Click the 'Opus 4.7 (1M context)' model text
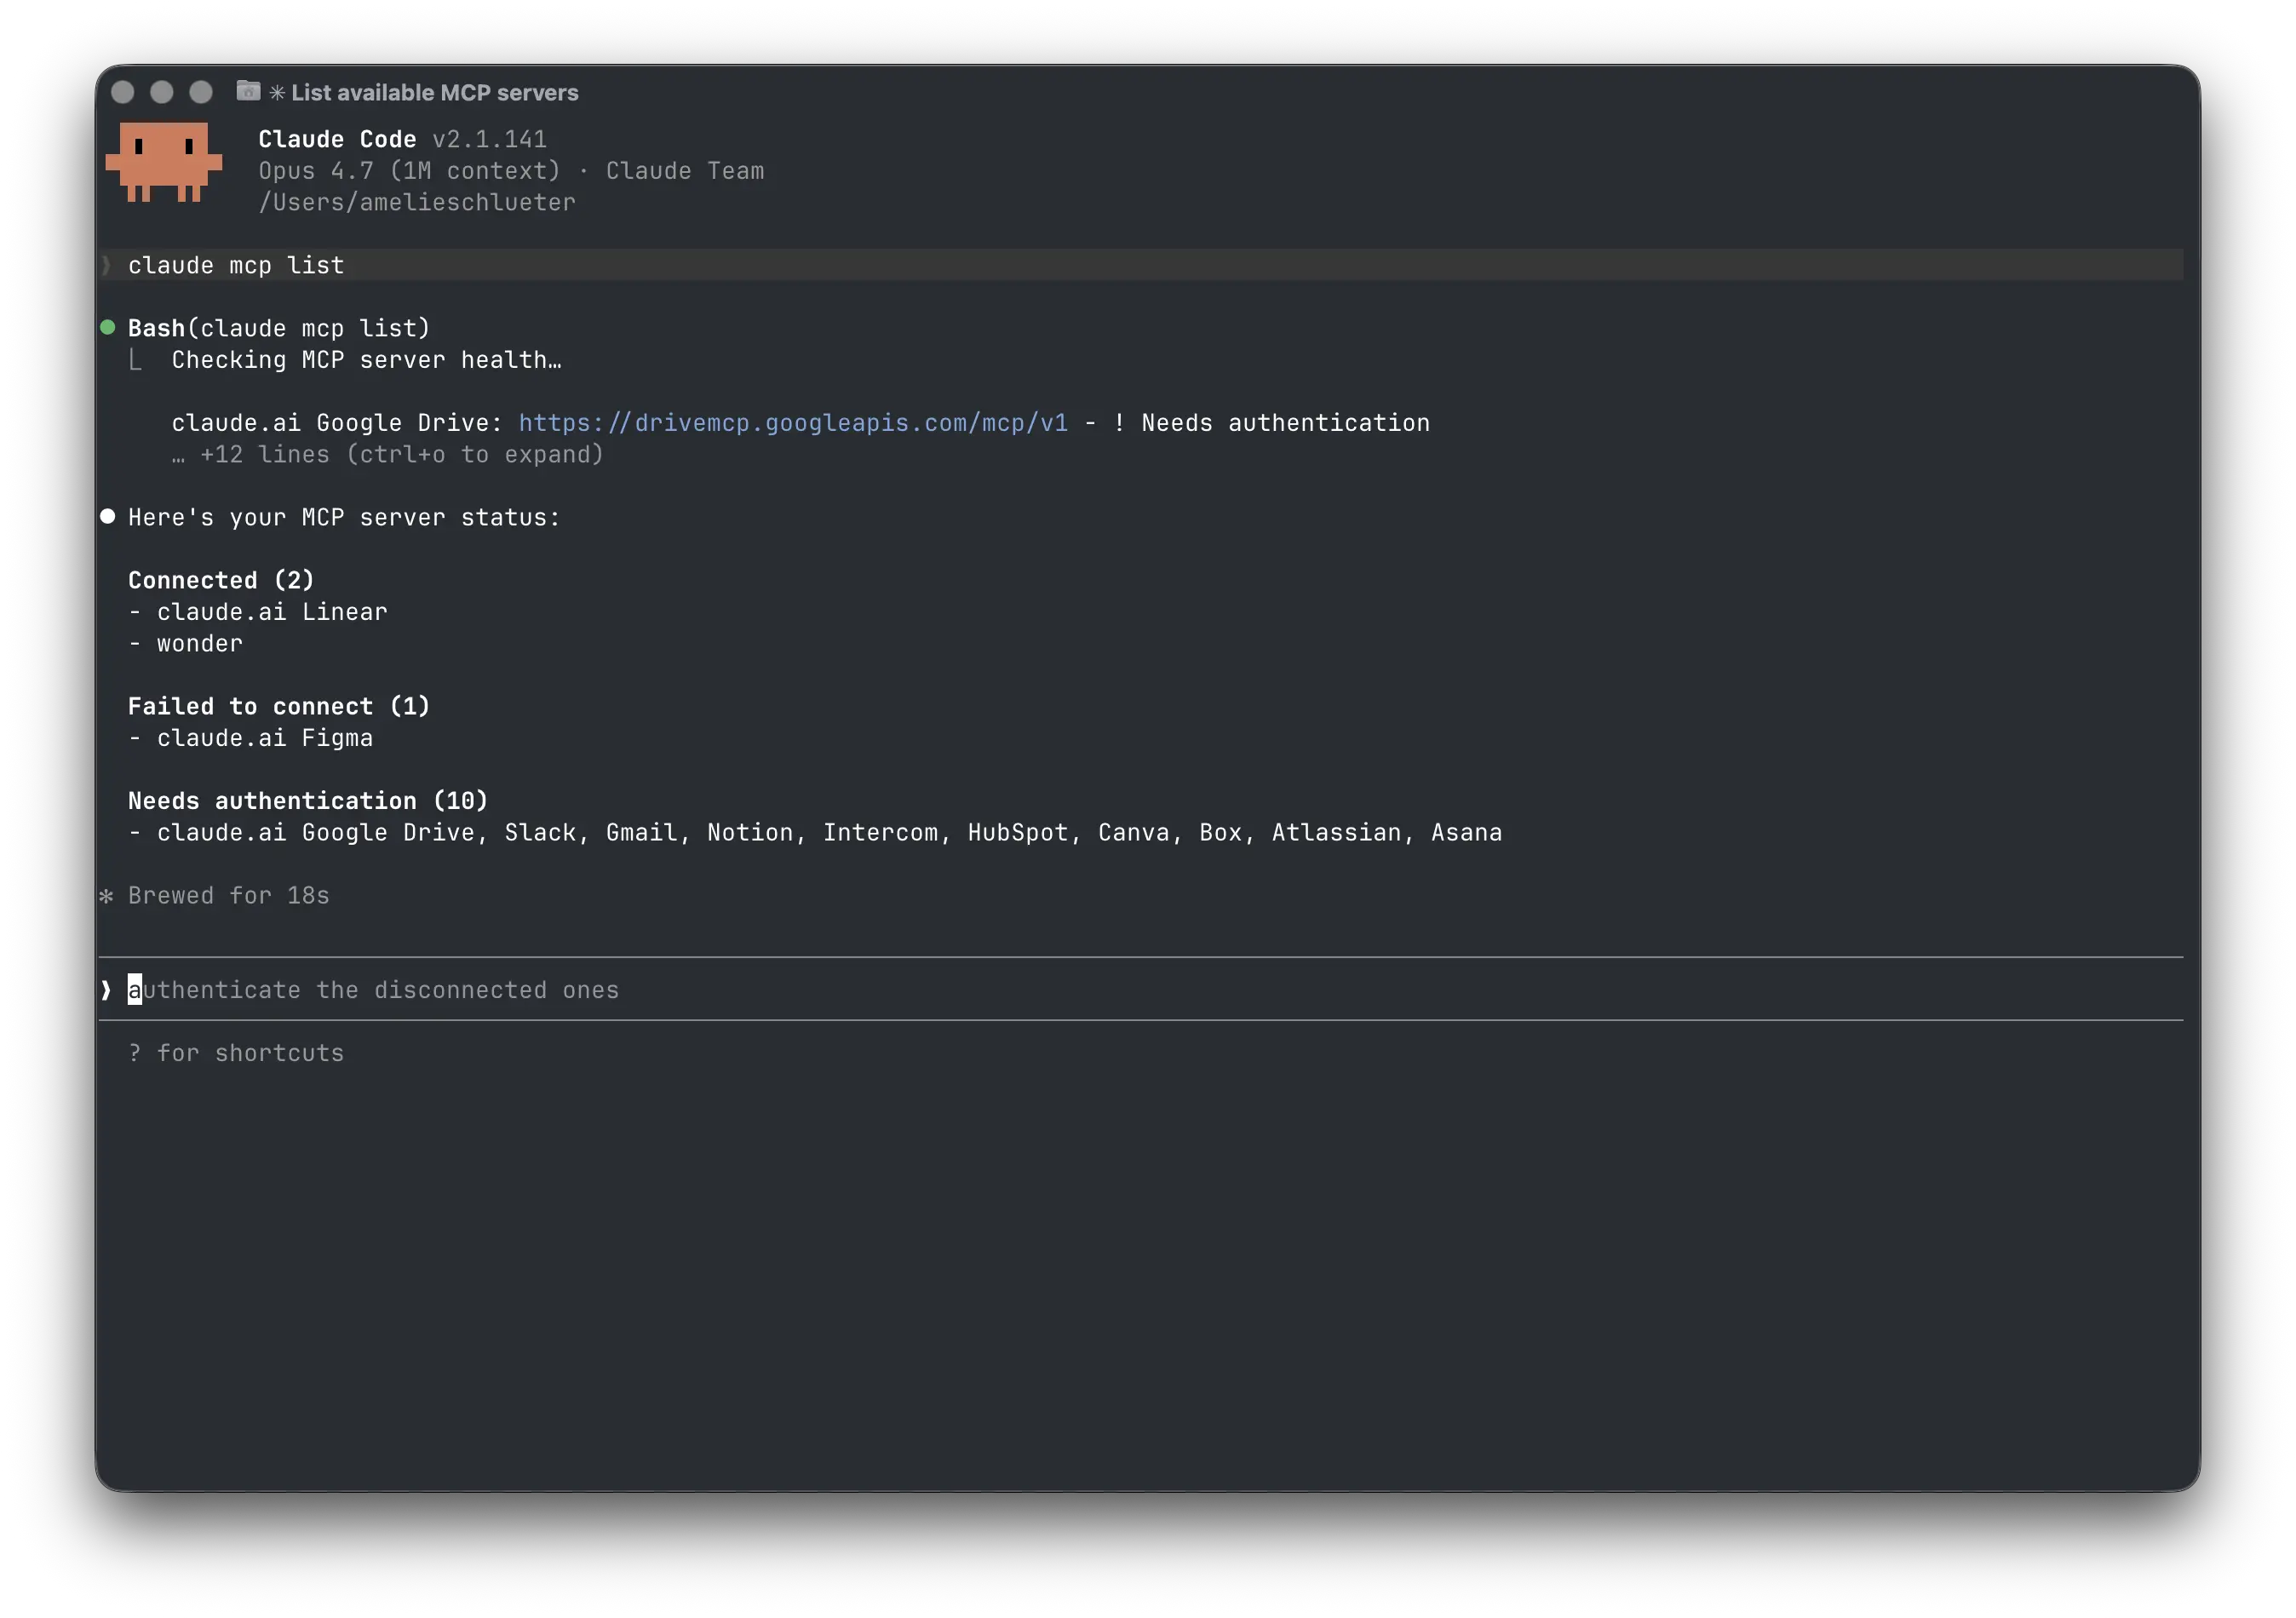Viewport: 2296px width, 1618px height. [x=410, y=171]
